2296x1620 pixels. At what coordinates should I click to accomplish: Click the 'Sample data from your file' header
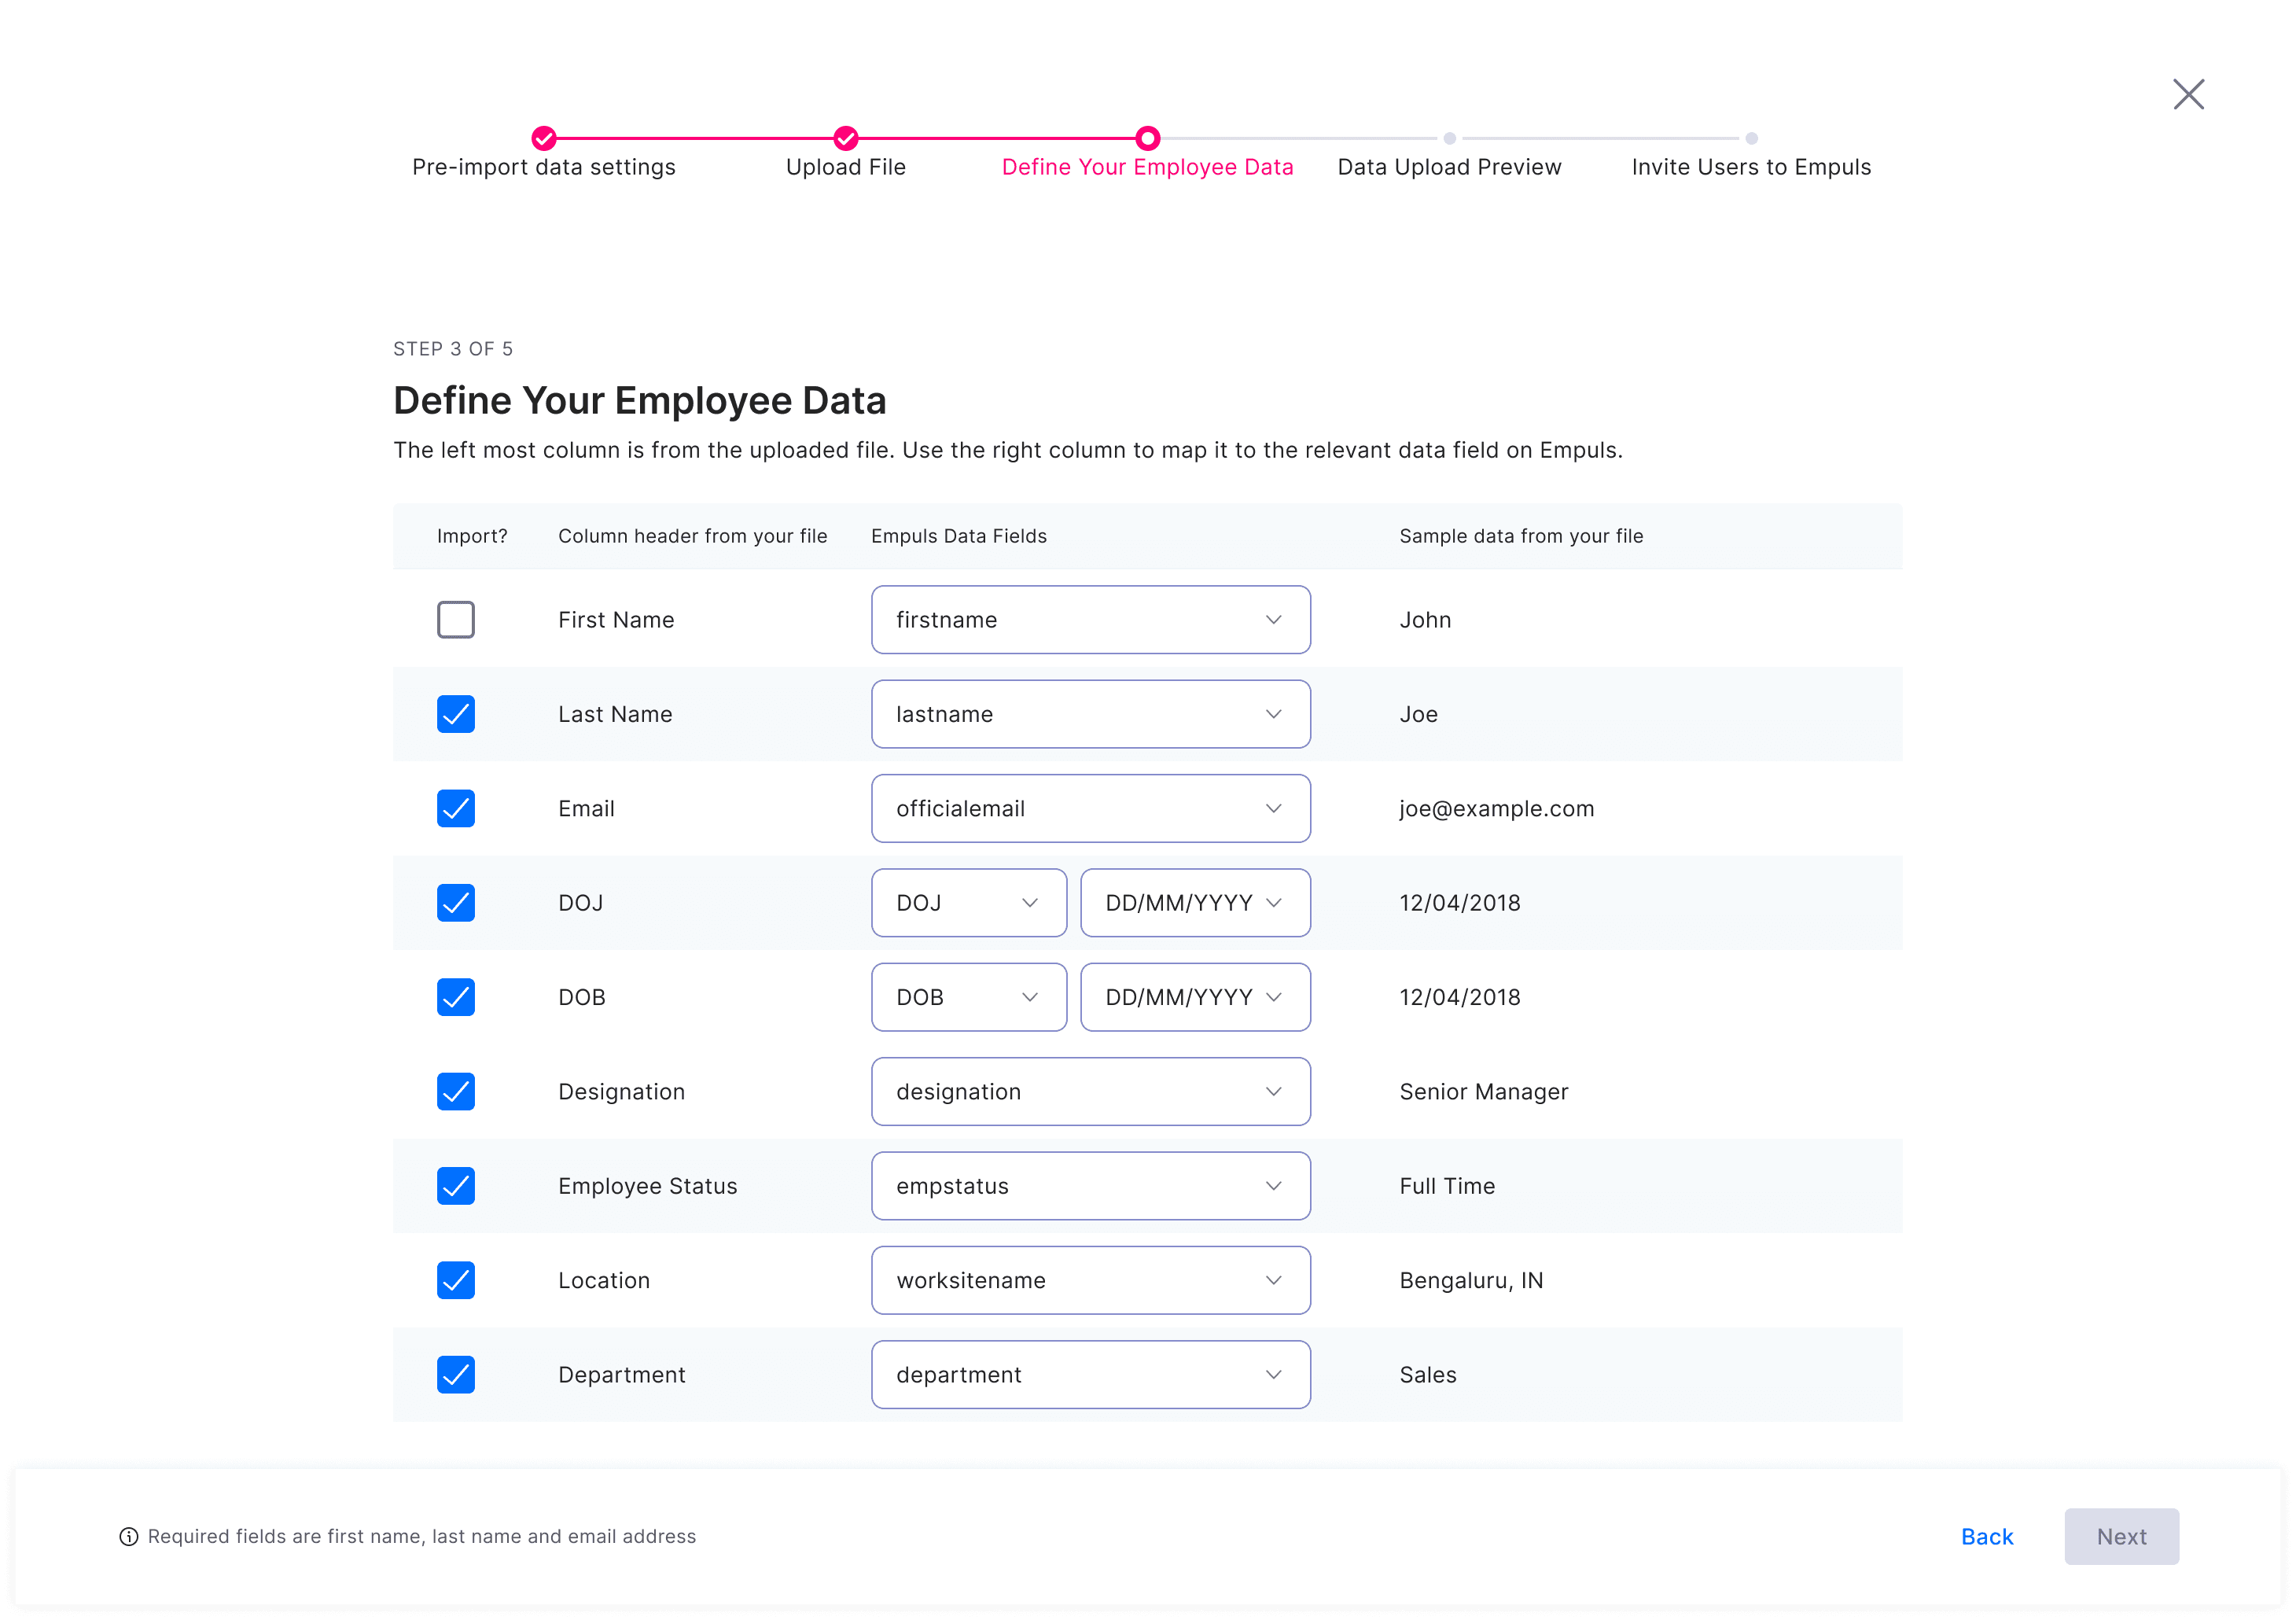[1521, 536]
